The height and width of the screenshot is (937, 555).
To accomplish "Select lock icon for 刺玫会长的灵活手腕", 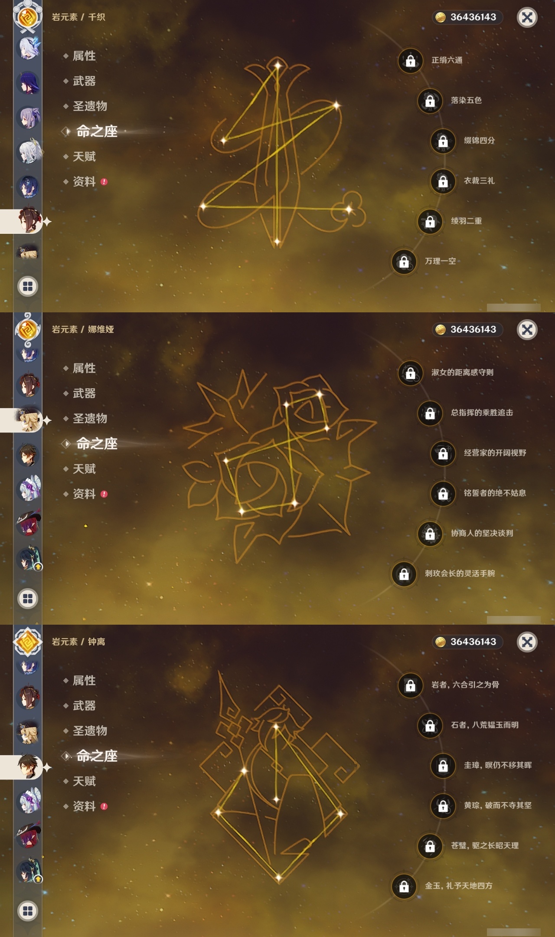I will click(x=404, y=574).
